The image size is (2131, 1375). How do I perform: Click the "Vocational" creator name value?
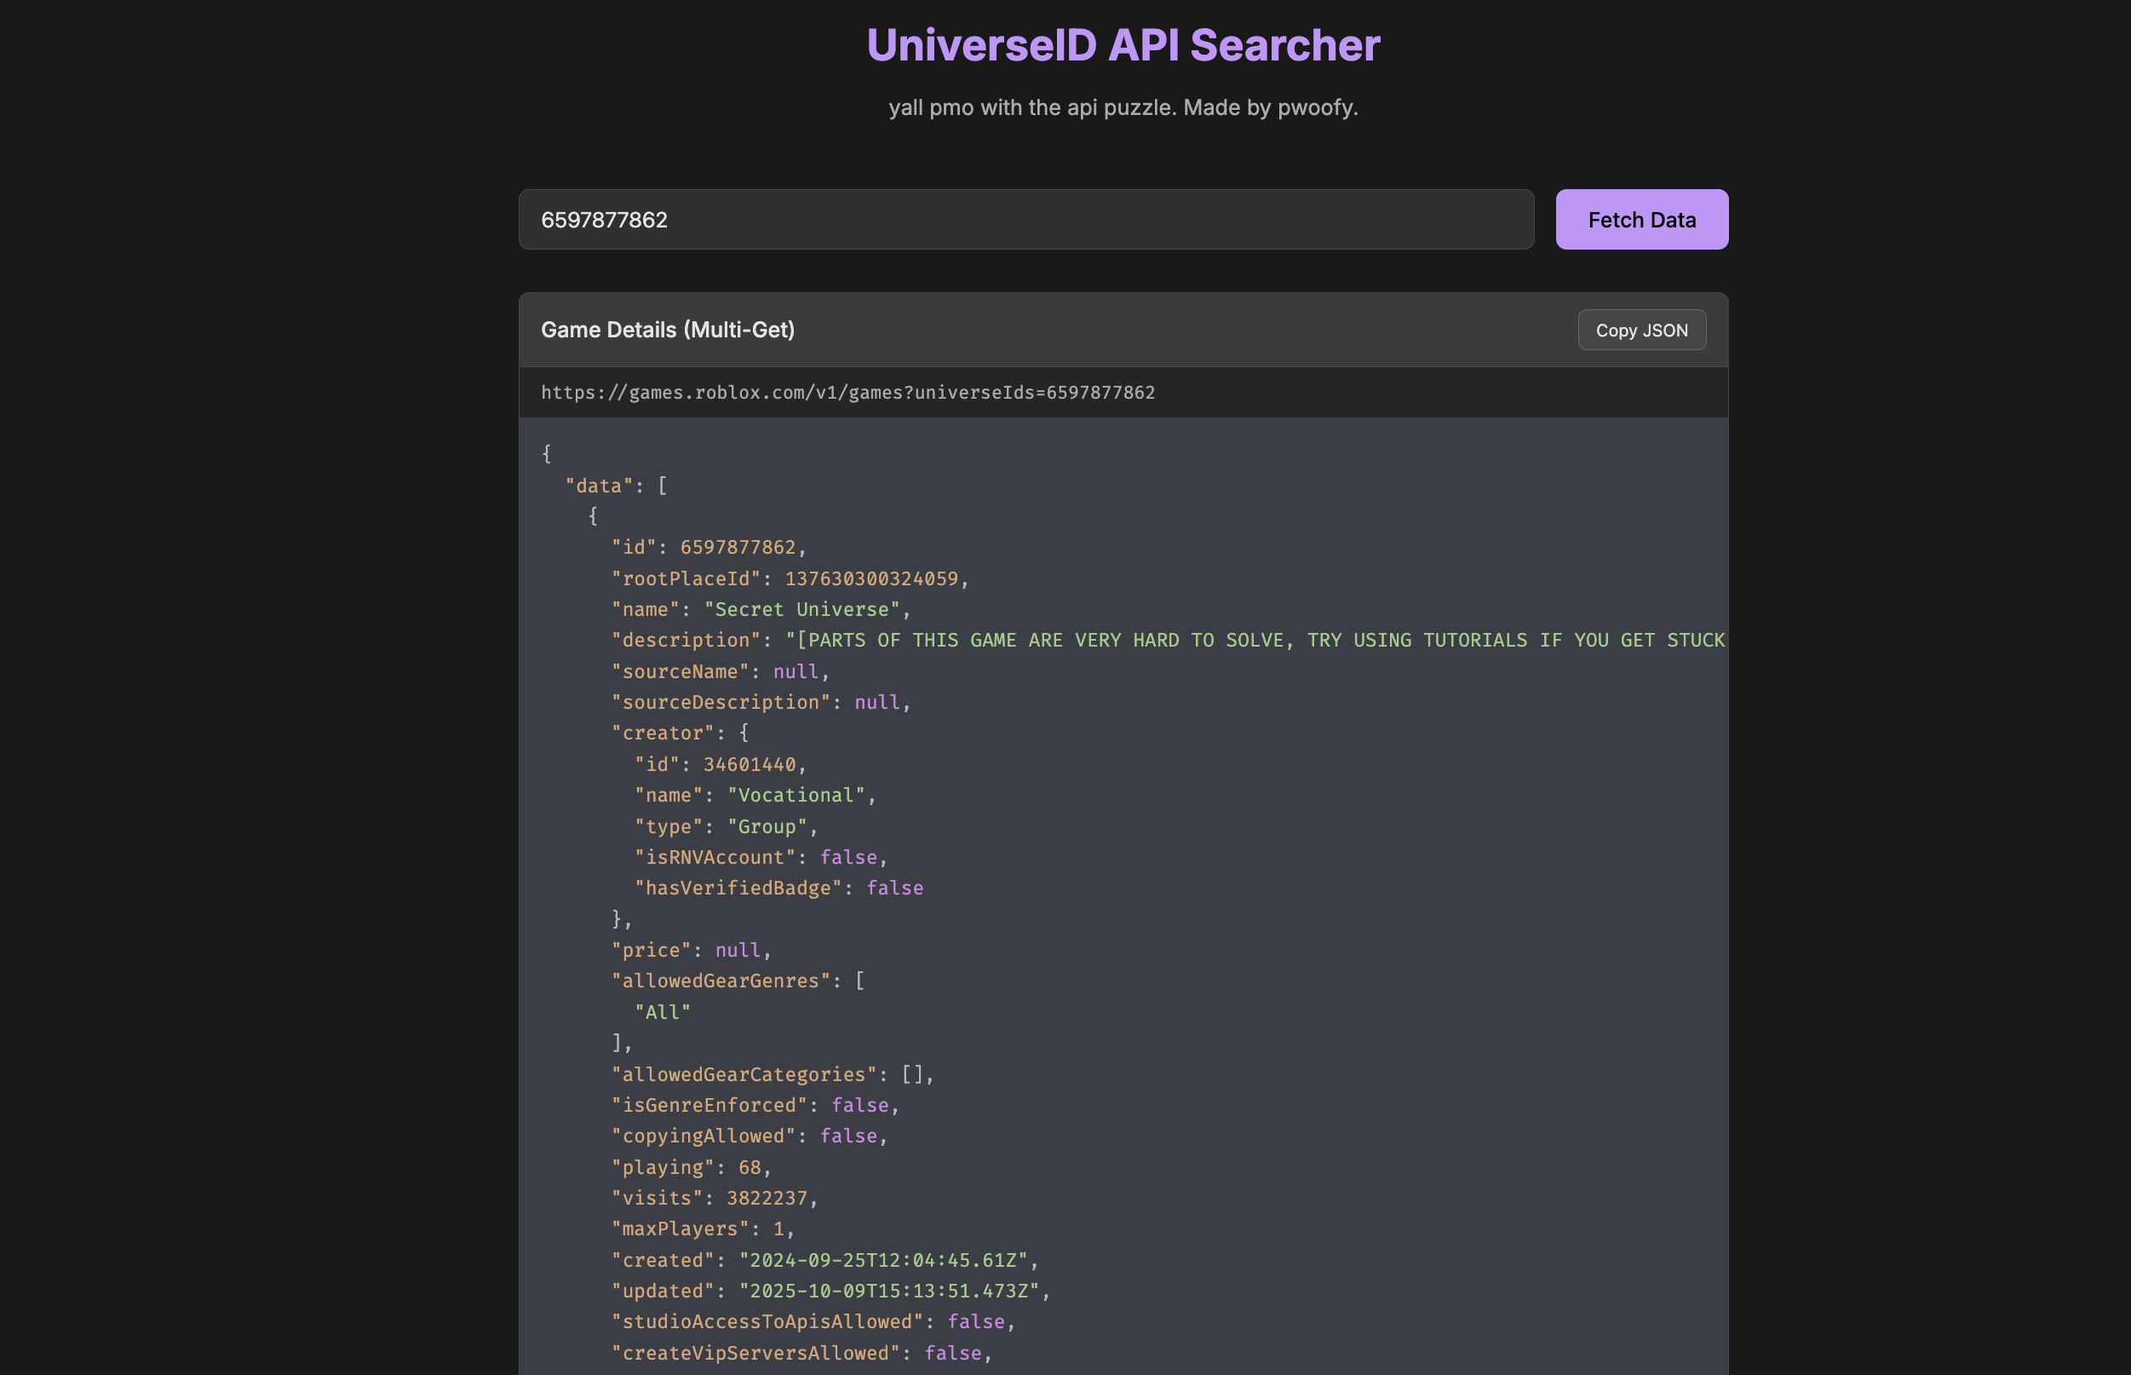pyautogui.click(x=796, y=796)
